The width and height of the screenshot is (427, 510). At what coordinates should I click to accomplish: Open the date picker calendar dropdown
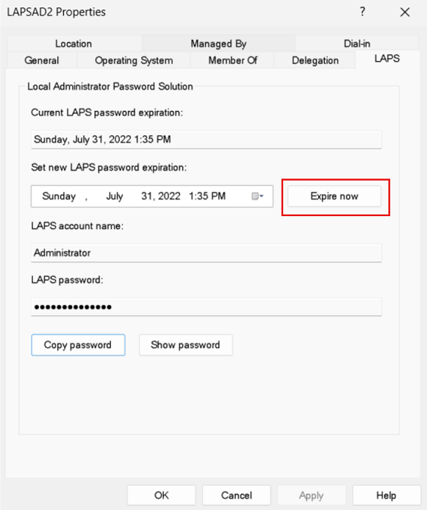coord(257,196)
